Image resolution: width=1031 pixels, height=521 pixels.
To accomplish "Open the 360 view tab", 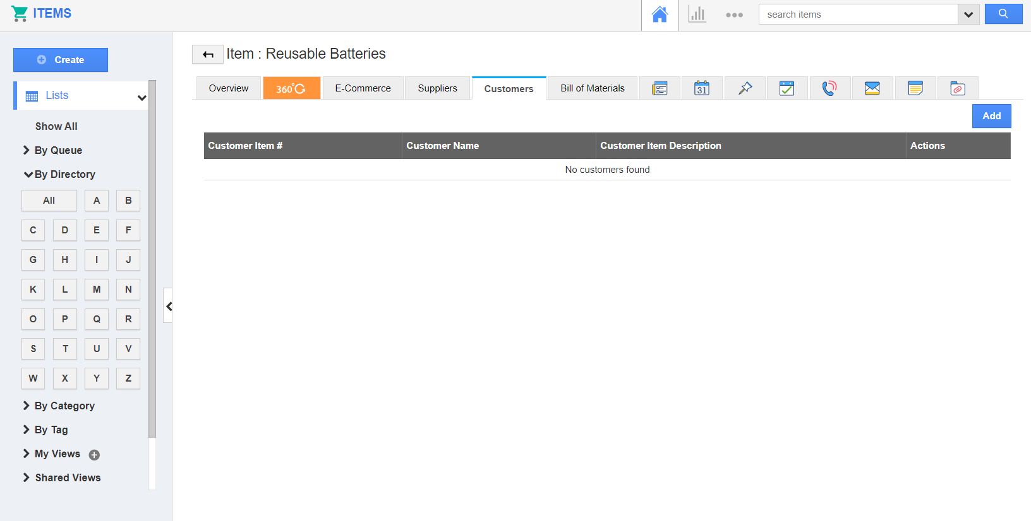I will point(292,88).
